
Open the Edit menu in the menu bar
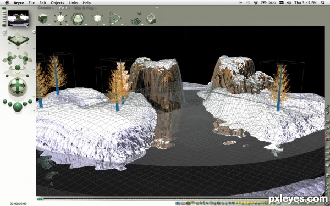(x=42, y=3)
